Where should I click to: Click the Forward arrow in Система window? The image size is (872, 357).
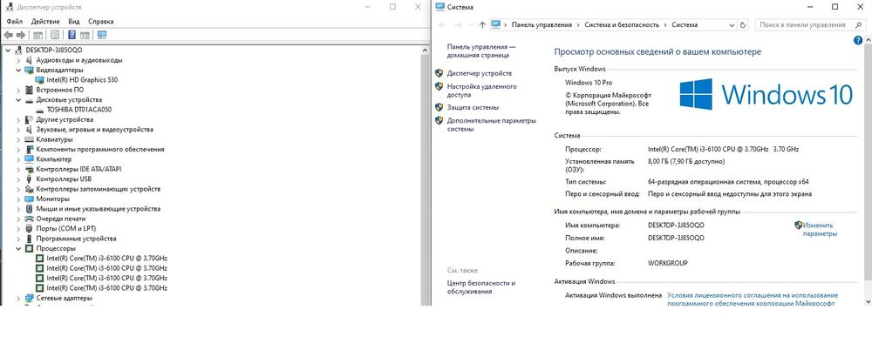(459, 25)
